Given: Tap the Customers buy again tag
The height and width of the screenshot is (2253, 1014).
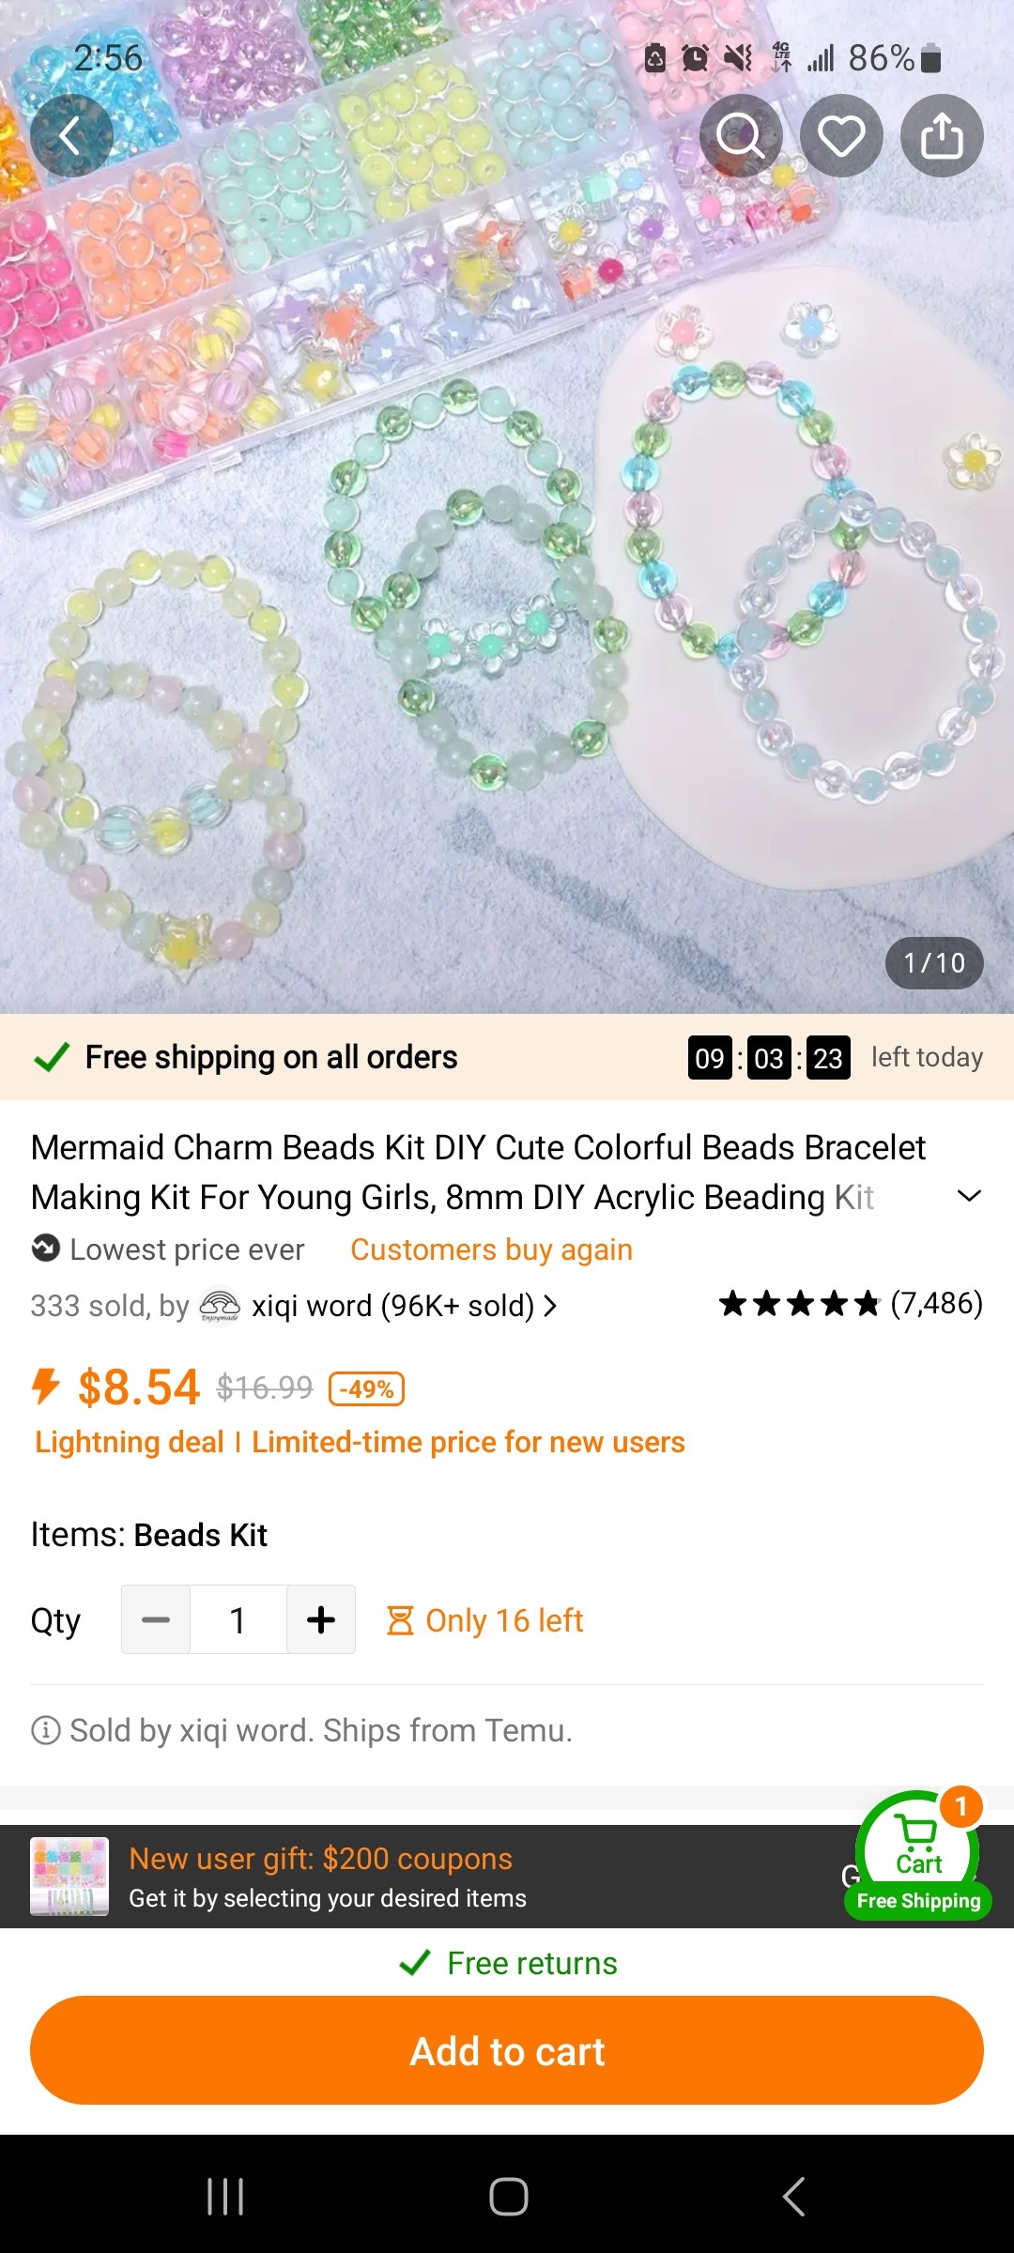Looking at the screenshot, I should pos(491,1249).
